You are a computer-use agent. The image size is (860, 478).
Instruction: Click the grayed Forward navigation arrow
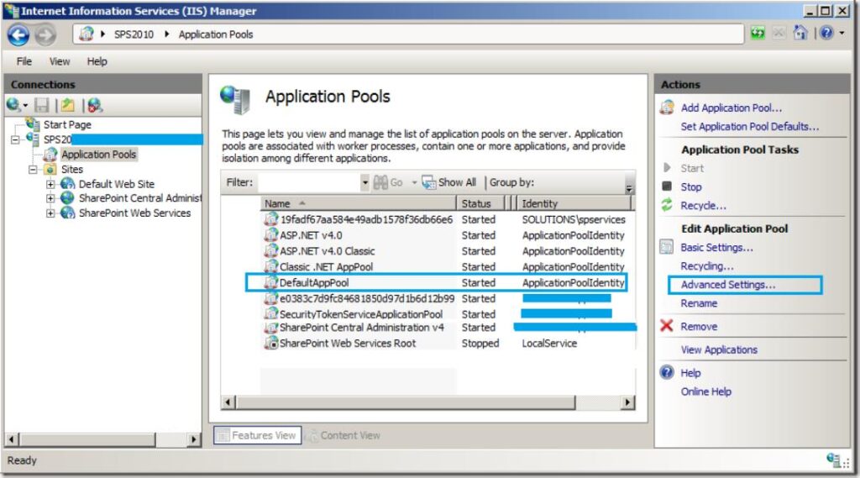[x=45, y=35]
